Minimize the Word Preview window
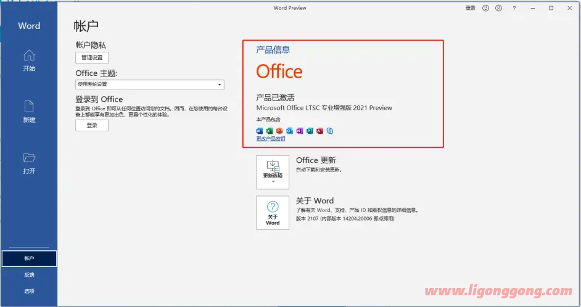This screenshot has height=307, width=581. point(534,8)
